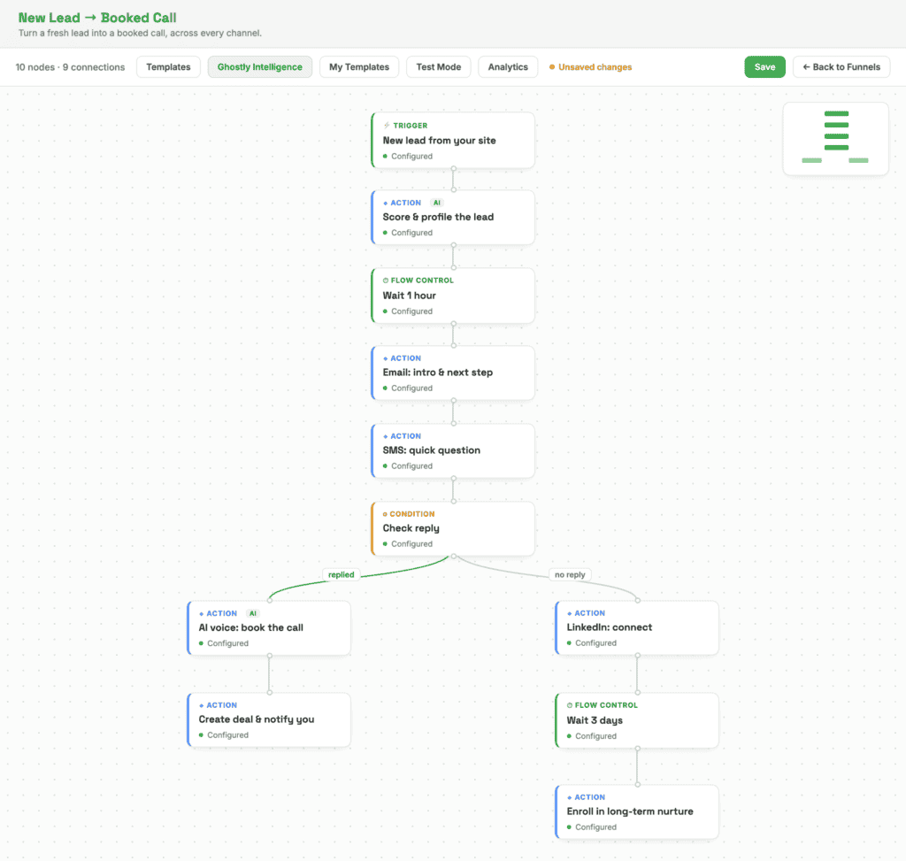Go Back to Funnels
This screenshot has width=906, height=861.
[841, 67]
